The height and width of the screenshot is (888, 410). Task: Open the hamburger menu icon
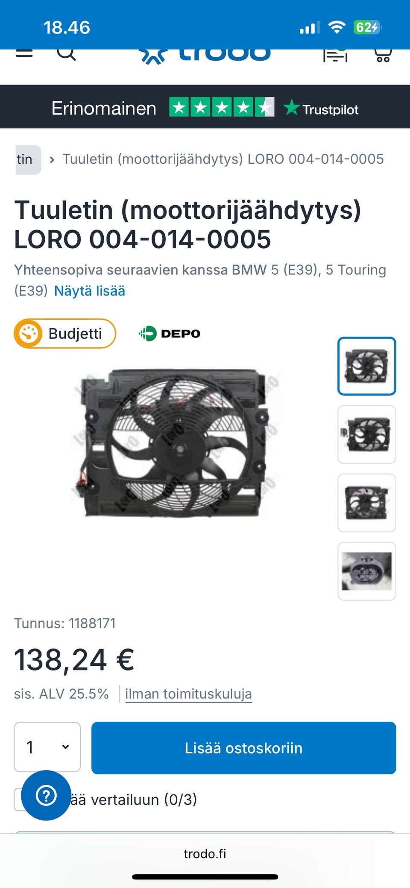24,53
